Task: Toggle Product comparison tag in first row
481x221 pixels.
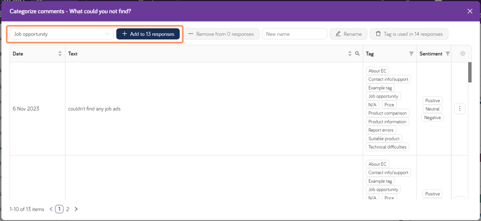Action: point(387,113)
